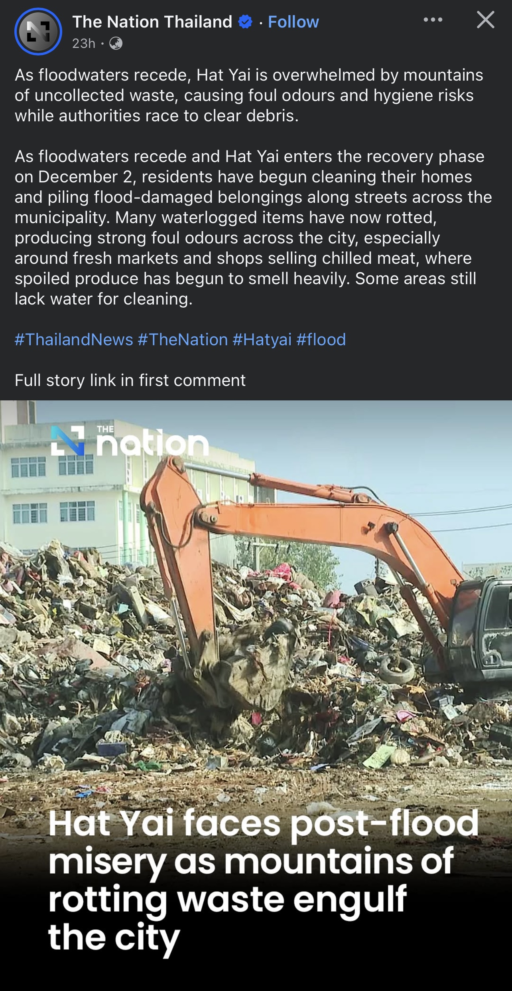Open the #ThailandNews hashtag
This screenshot has width=512, height=991.
point(74,340)
